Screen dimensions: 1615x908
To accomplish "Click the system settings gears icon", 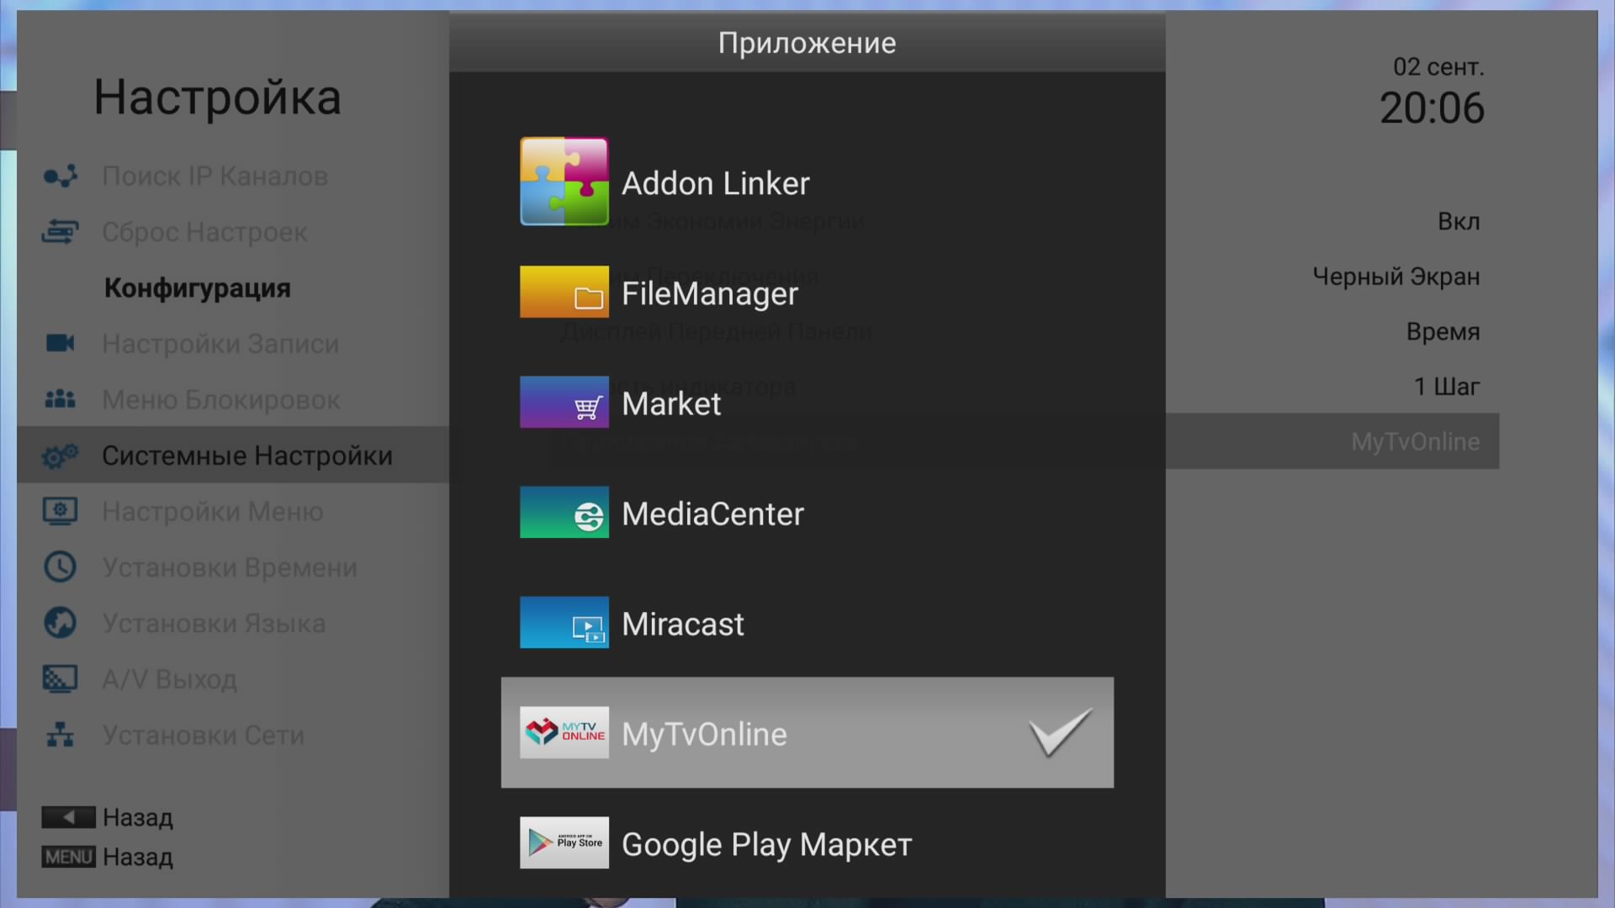I will point(60,456).
